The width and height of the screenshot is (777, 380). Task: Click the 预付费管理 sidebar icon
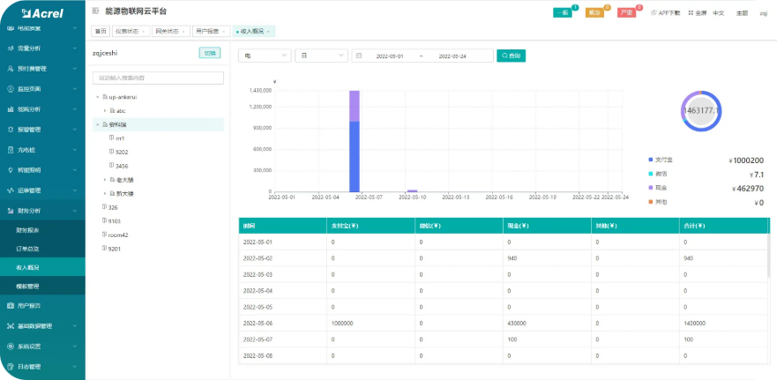click(x=11, y=69)
